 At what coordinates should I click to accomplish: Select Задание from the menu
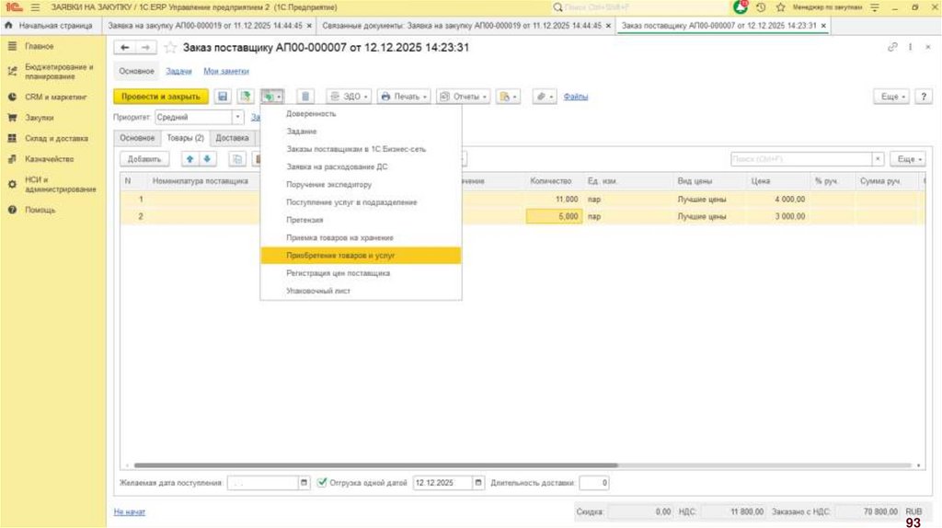(361, 131)
